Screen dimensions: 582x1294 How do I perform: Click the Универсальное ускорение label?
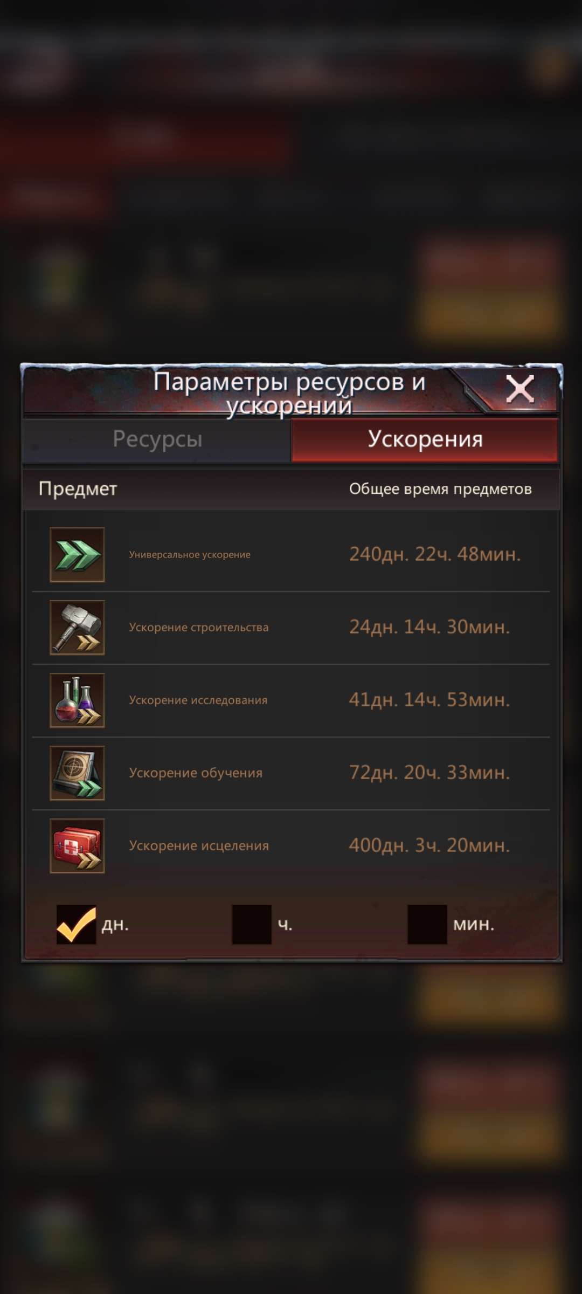[190, 554]
